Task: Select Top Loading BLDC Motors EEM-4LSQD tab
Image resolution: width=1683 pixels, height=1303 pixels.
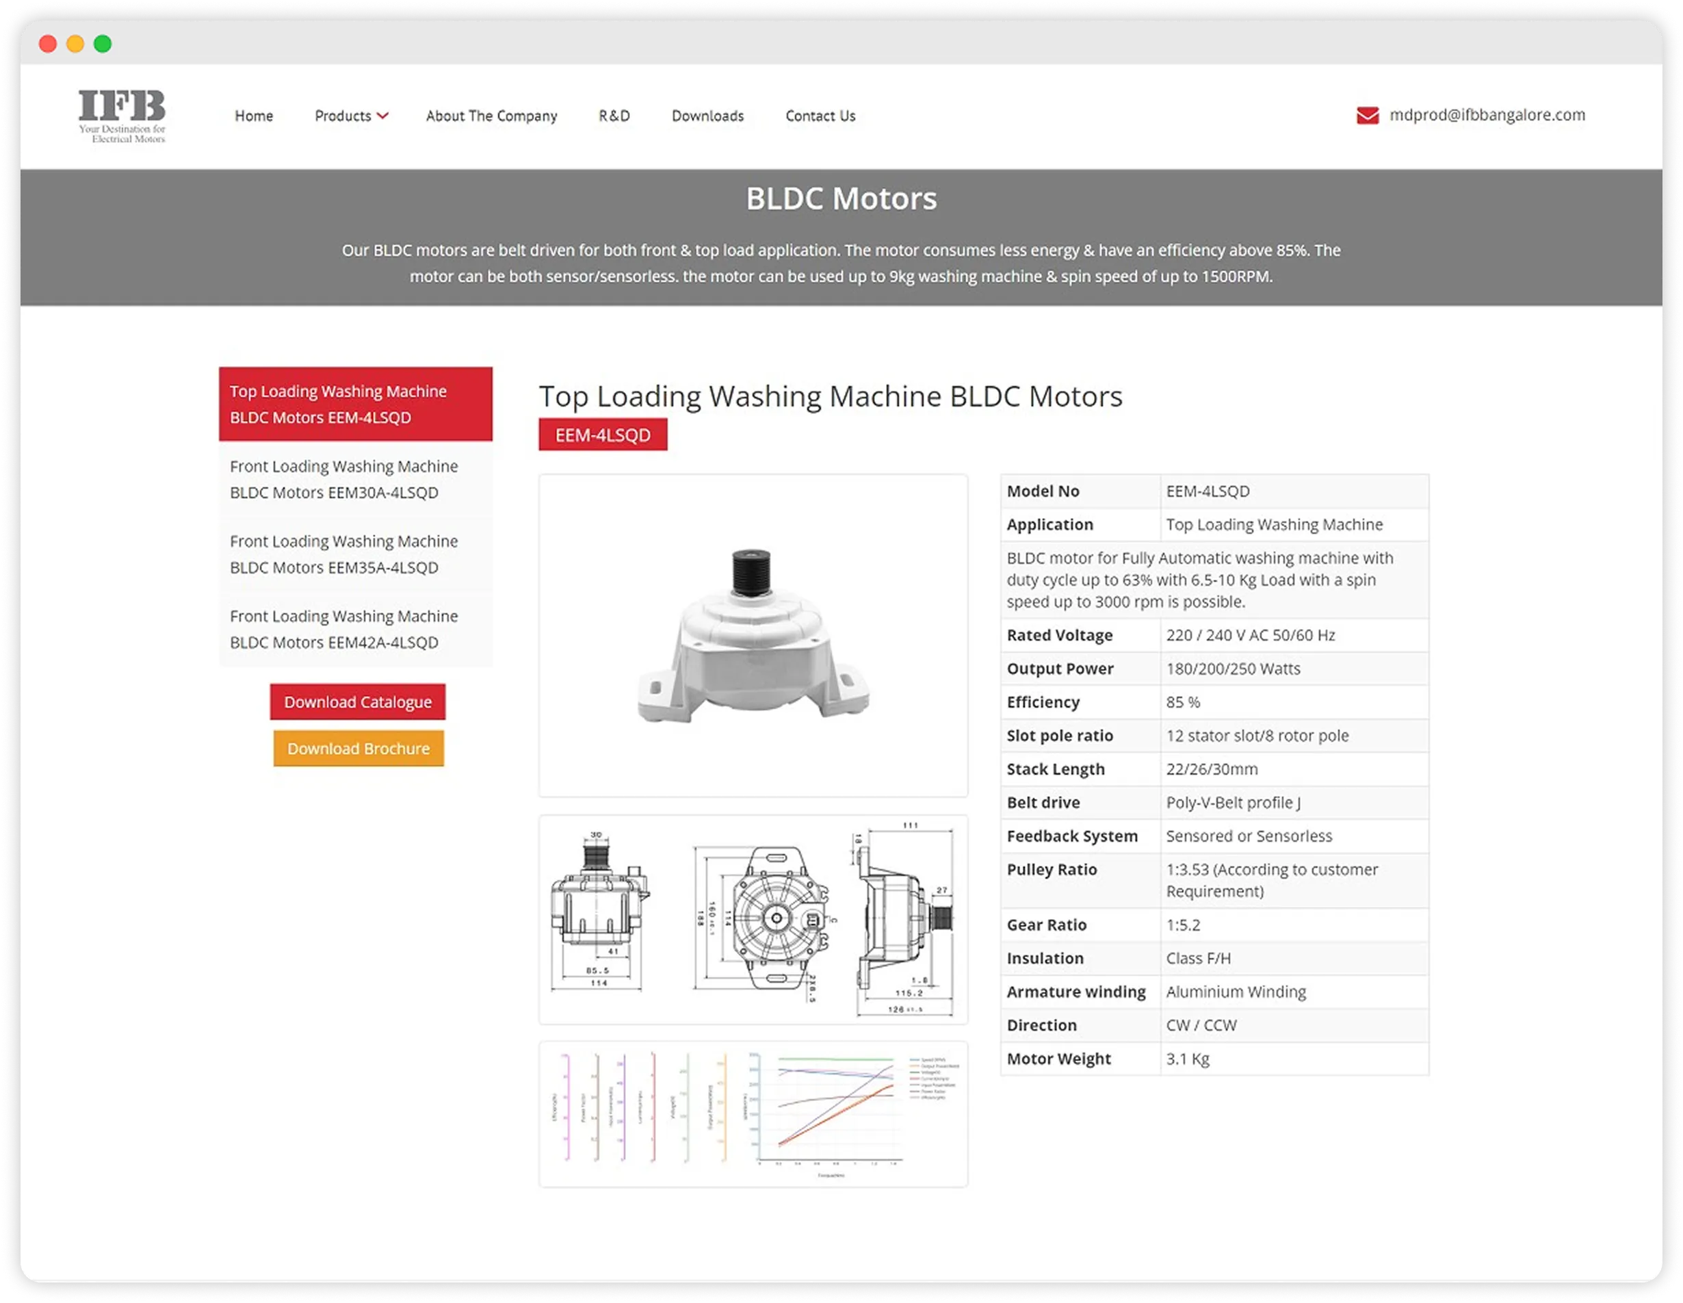Action: (x=355, y=404)
